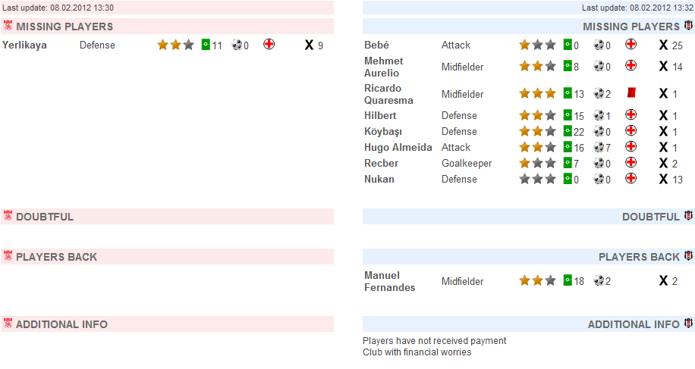The height and width of the screenshot is (369, 695).
Task: Click Manuel Fernandes' green matches icon
Action: coord(568,280)
